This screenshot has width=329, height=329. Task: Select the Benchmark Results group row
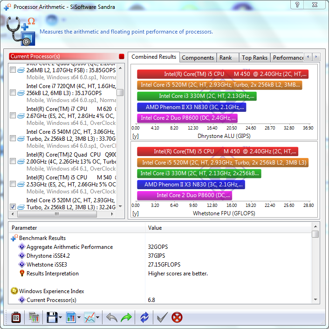(x=160, y=238)
